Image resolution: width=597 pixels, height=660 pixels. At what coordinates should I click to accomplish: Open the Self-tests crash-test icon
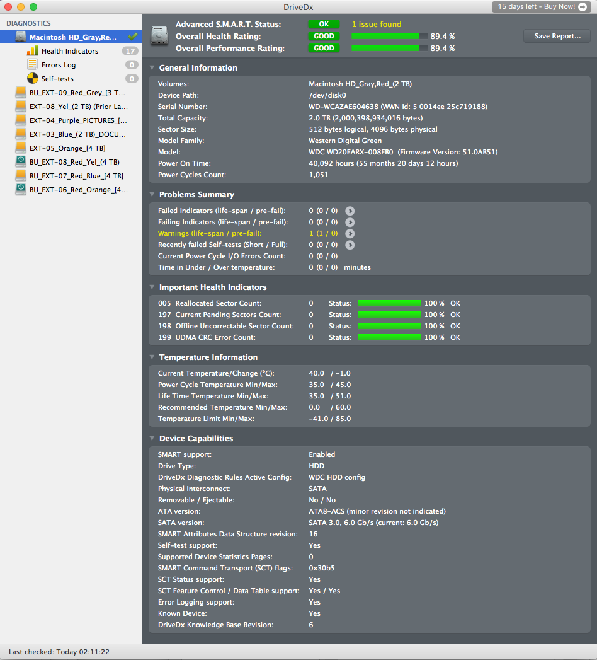pos(32,79)
